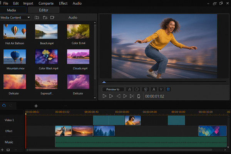Click the import media folder icon
Image resolution: width=231 pixels, height=154 pixels.
37,17
